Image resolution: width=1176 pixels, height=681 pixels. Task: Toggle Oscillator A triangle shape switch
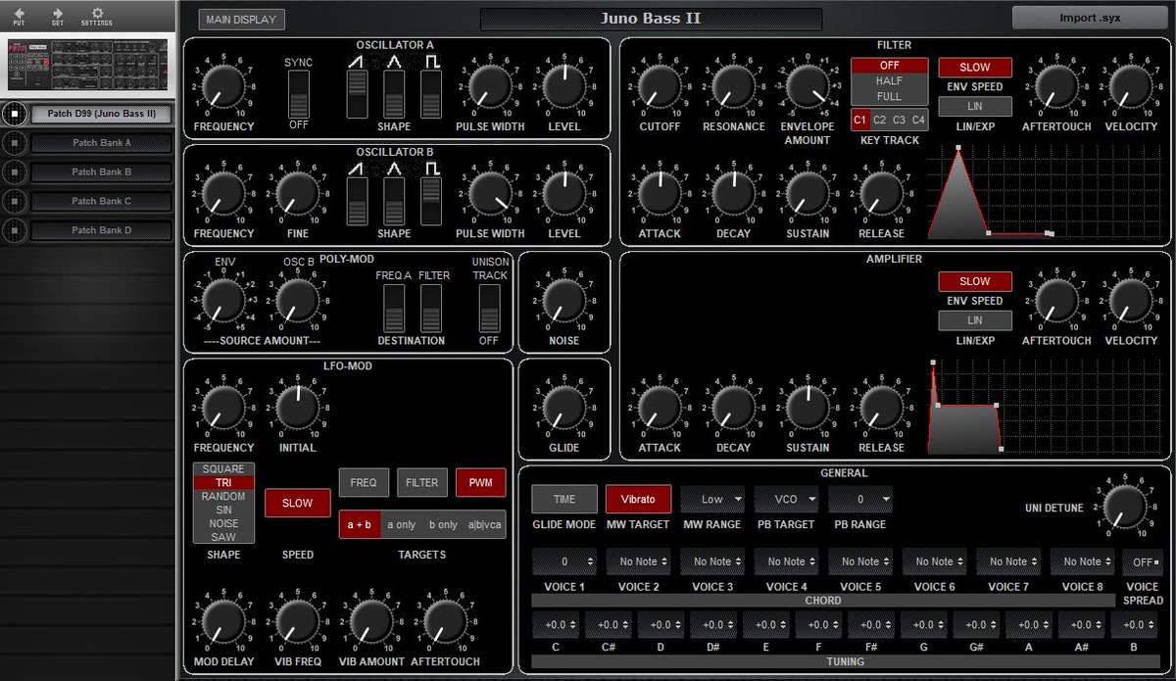coord(394,94)
